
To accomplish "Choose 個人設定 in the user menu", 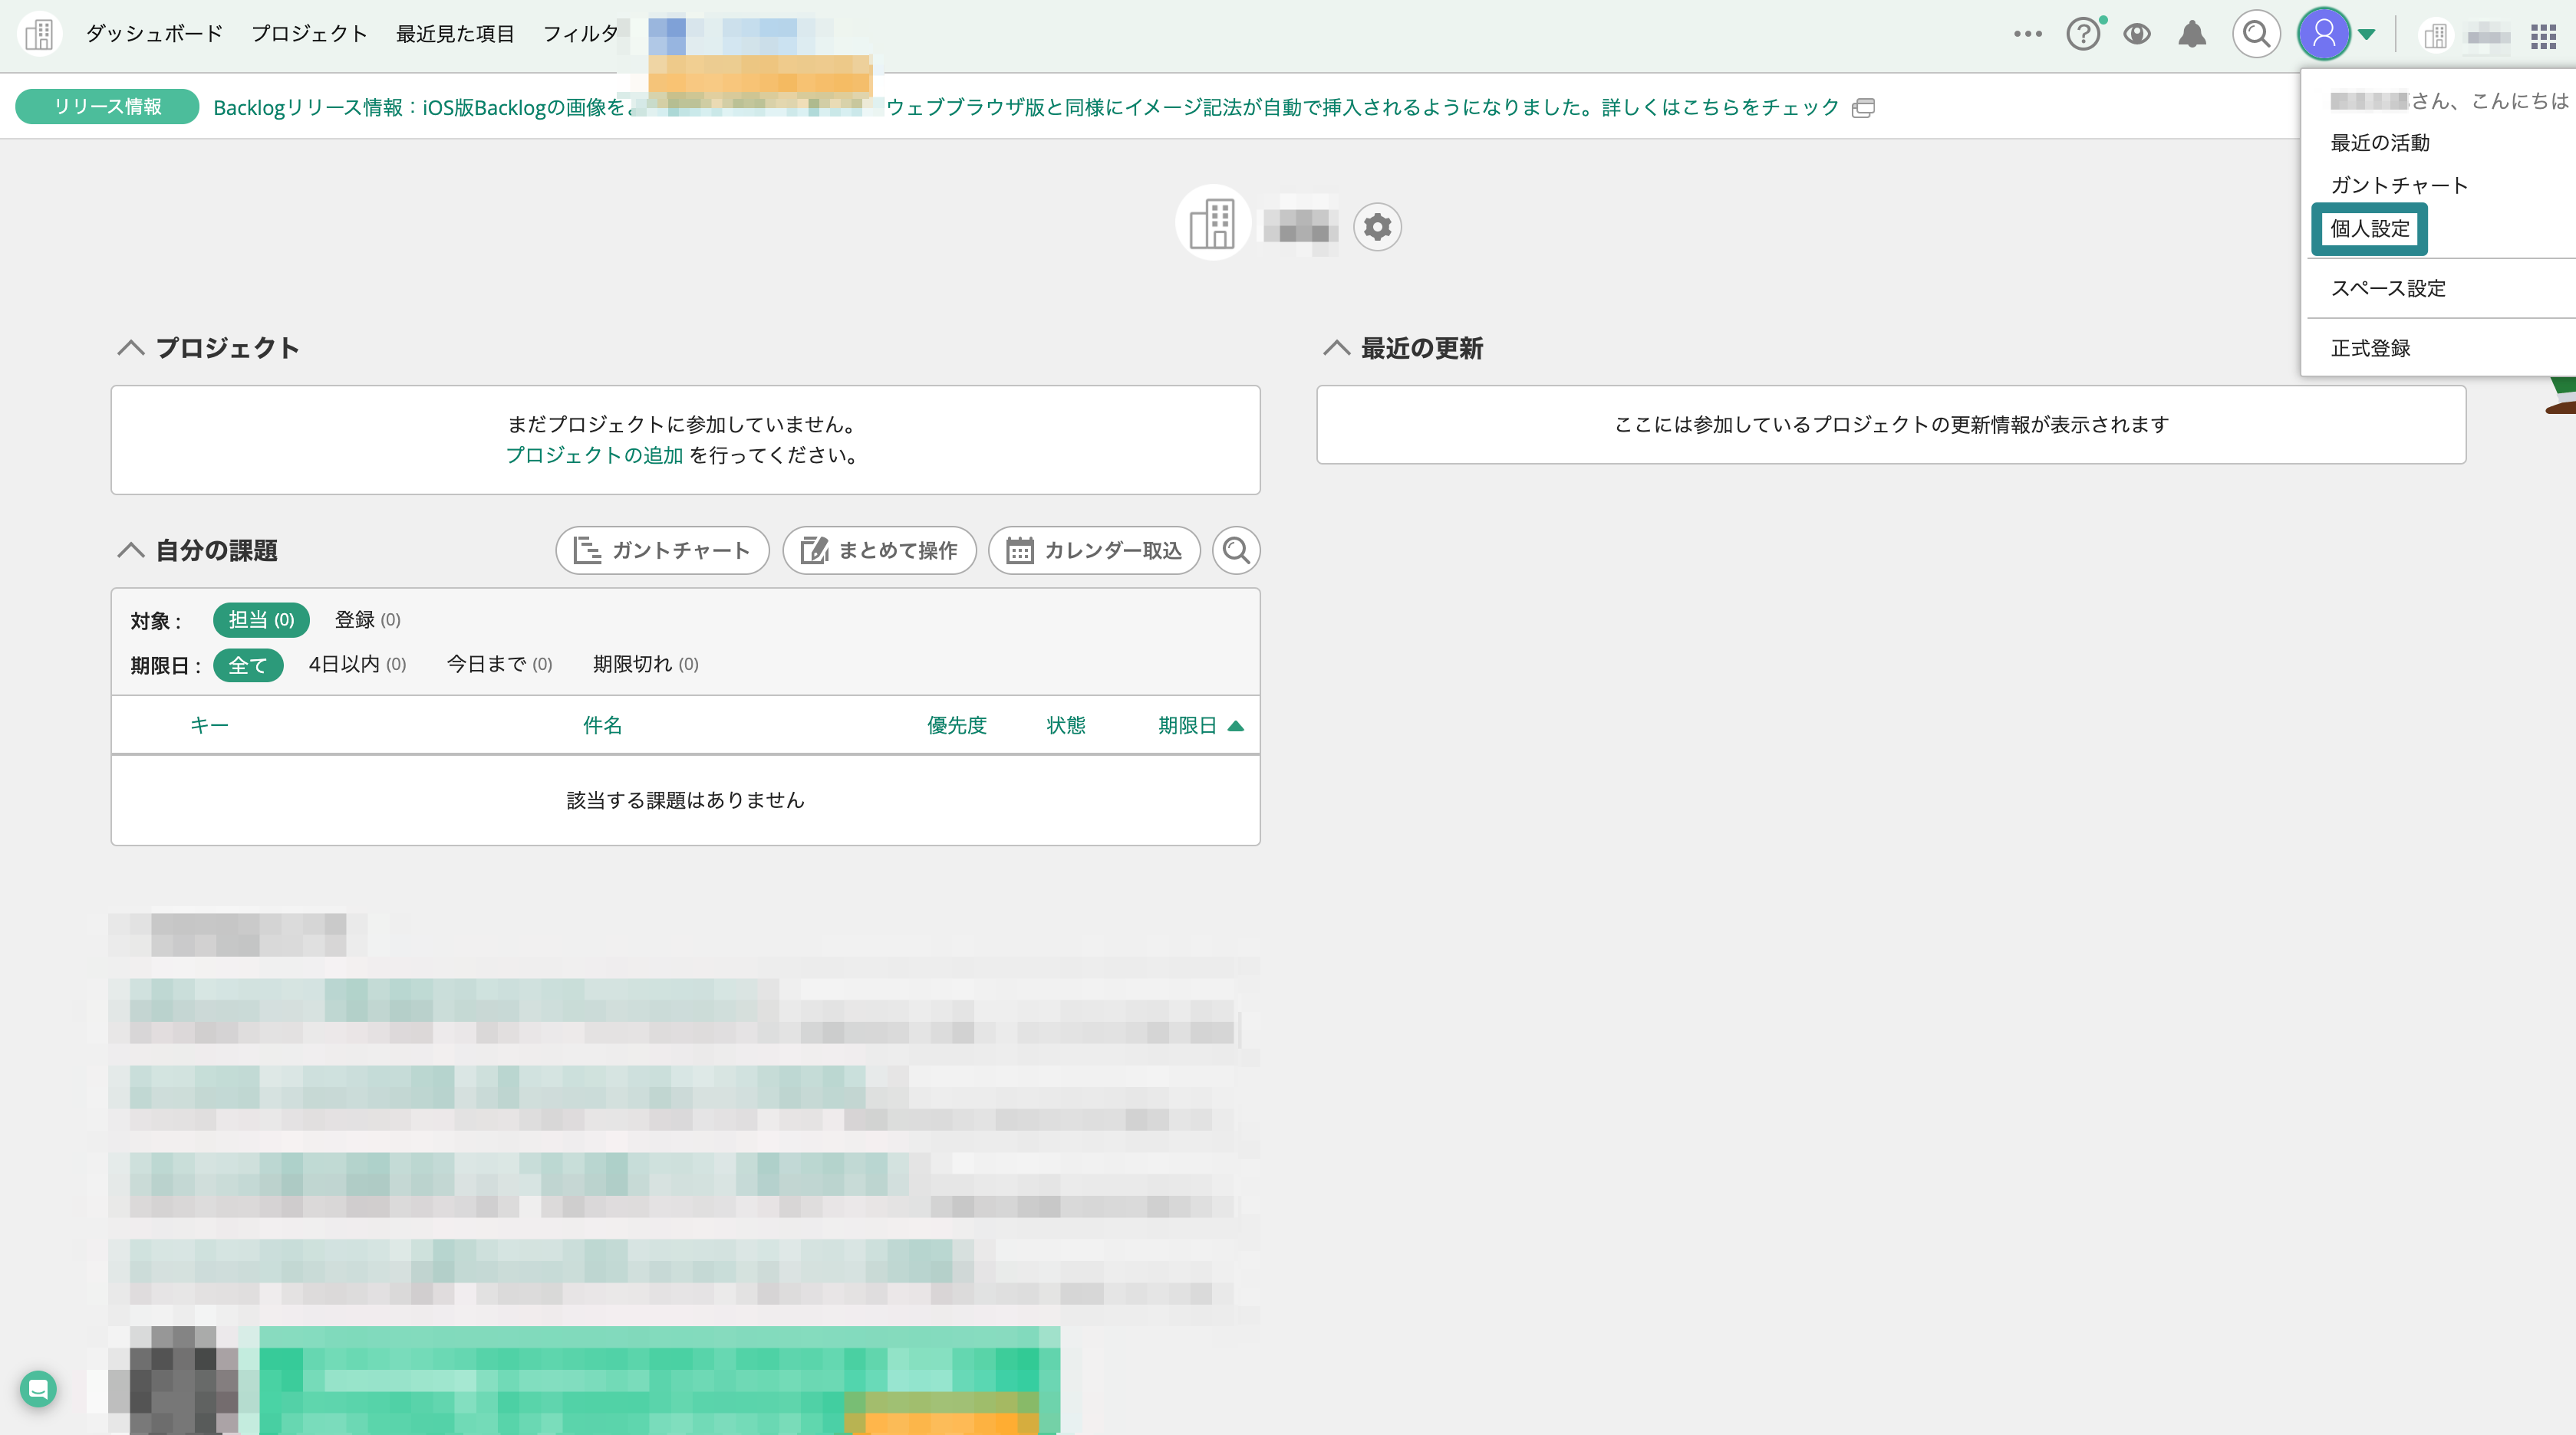I will (2369, 229).
